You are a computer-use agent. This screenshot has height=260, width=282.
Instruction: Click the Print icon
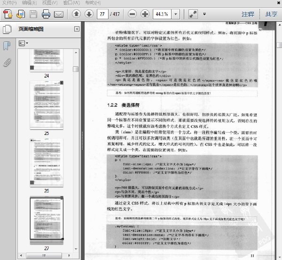coord(46,14)
